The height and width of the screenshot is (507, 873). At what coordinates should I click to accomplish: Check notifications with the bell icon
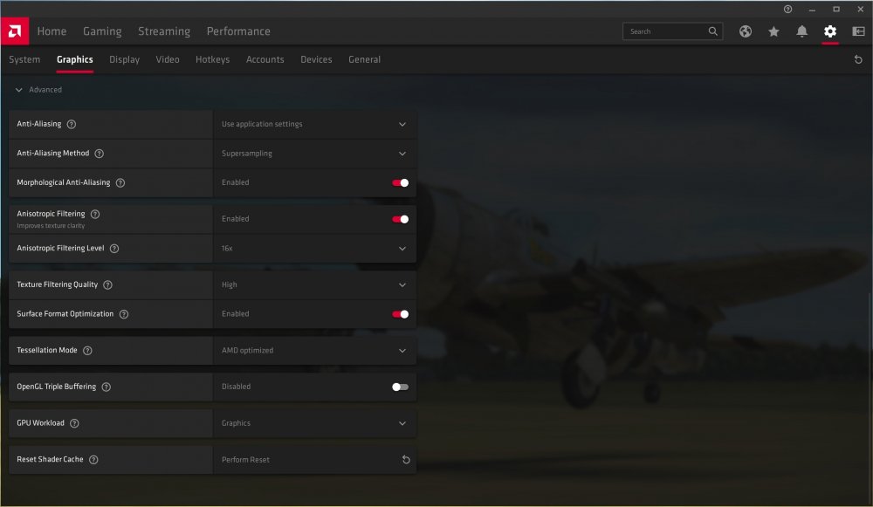(802, 31)
